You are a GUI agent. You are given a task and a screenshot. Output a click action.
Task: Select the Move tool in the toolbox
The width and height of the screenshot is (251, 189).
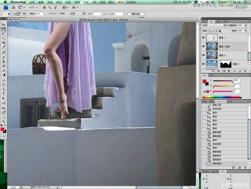tap(3, 25)
